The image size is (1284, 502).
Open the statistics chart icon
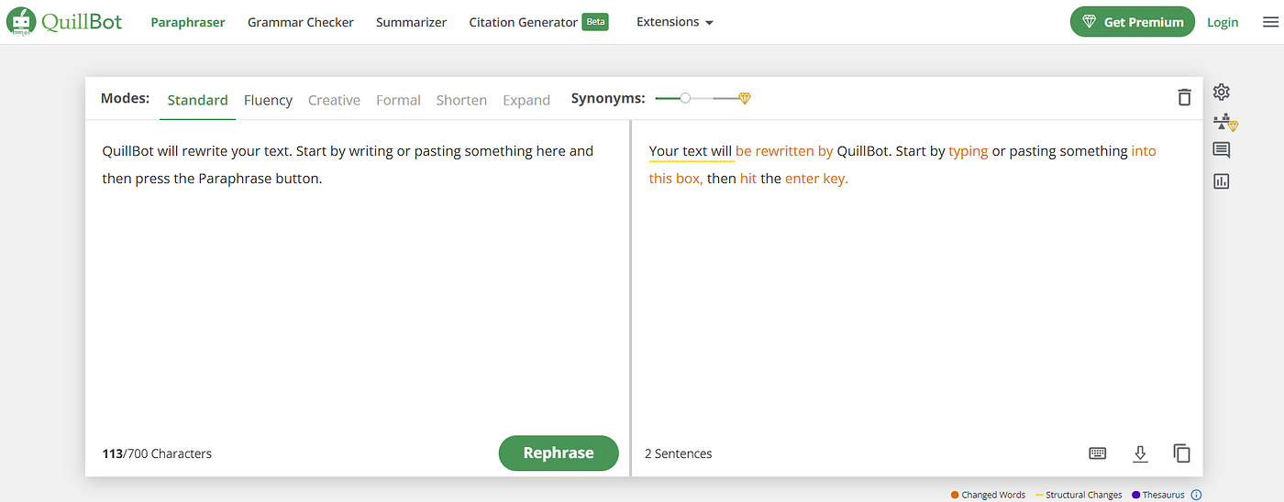point(1221,180)
